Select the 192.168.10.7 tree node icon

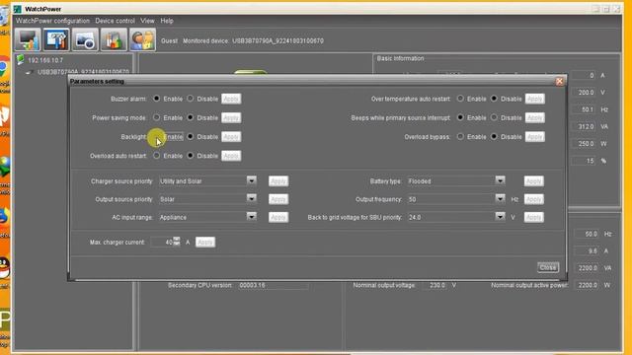[21, 60]
